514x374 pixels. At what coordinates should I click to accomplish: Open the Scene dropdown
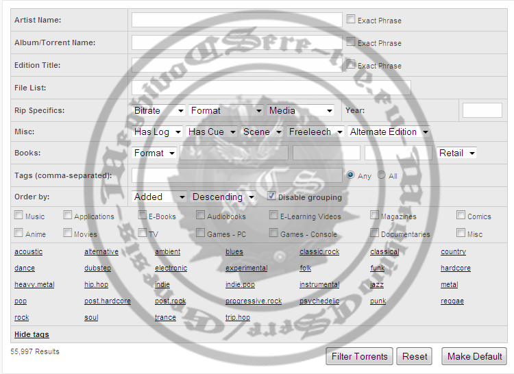[262, 132]
